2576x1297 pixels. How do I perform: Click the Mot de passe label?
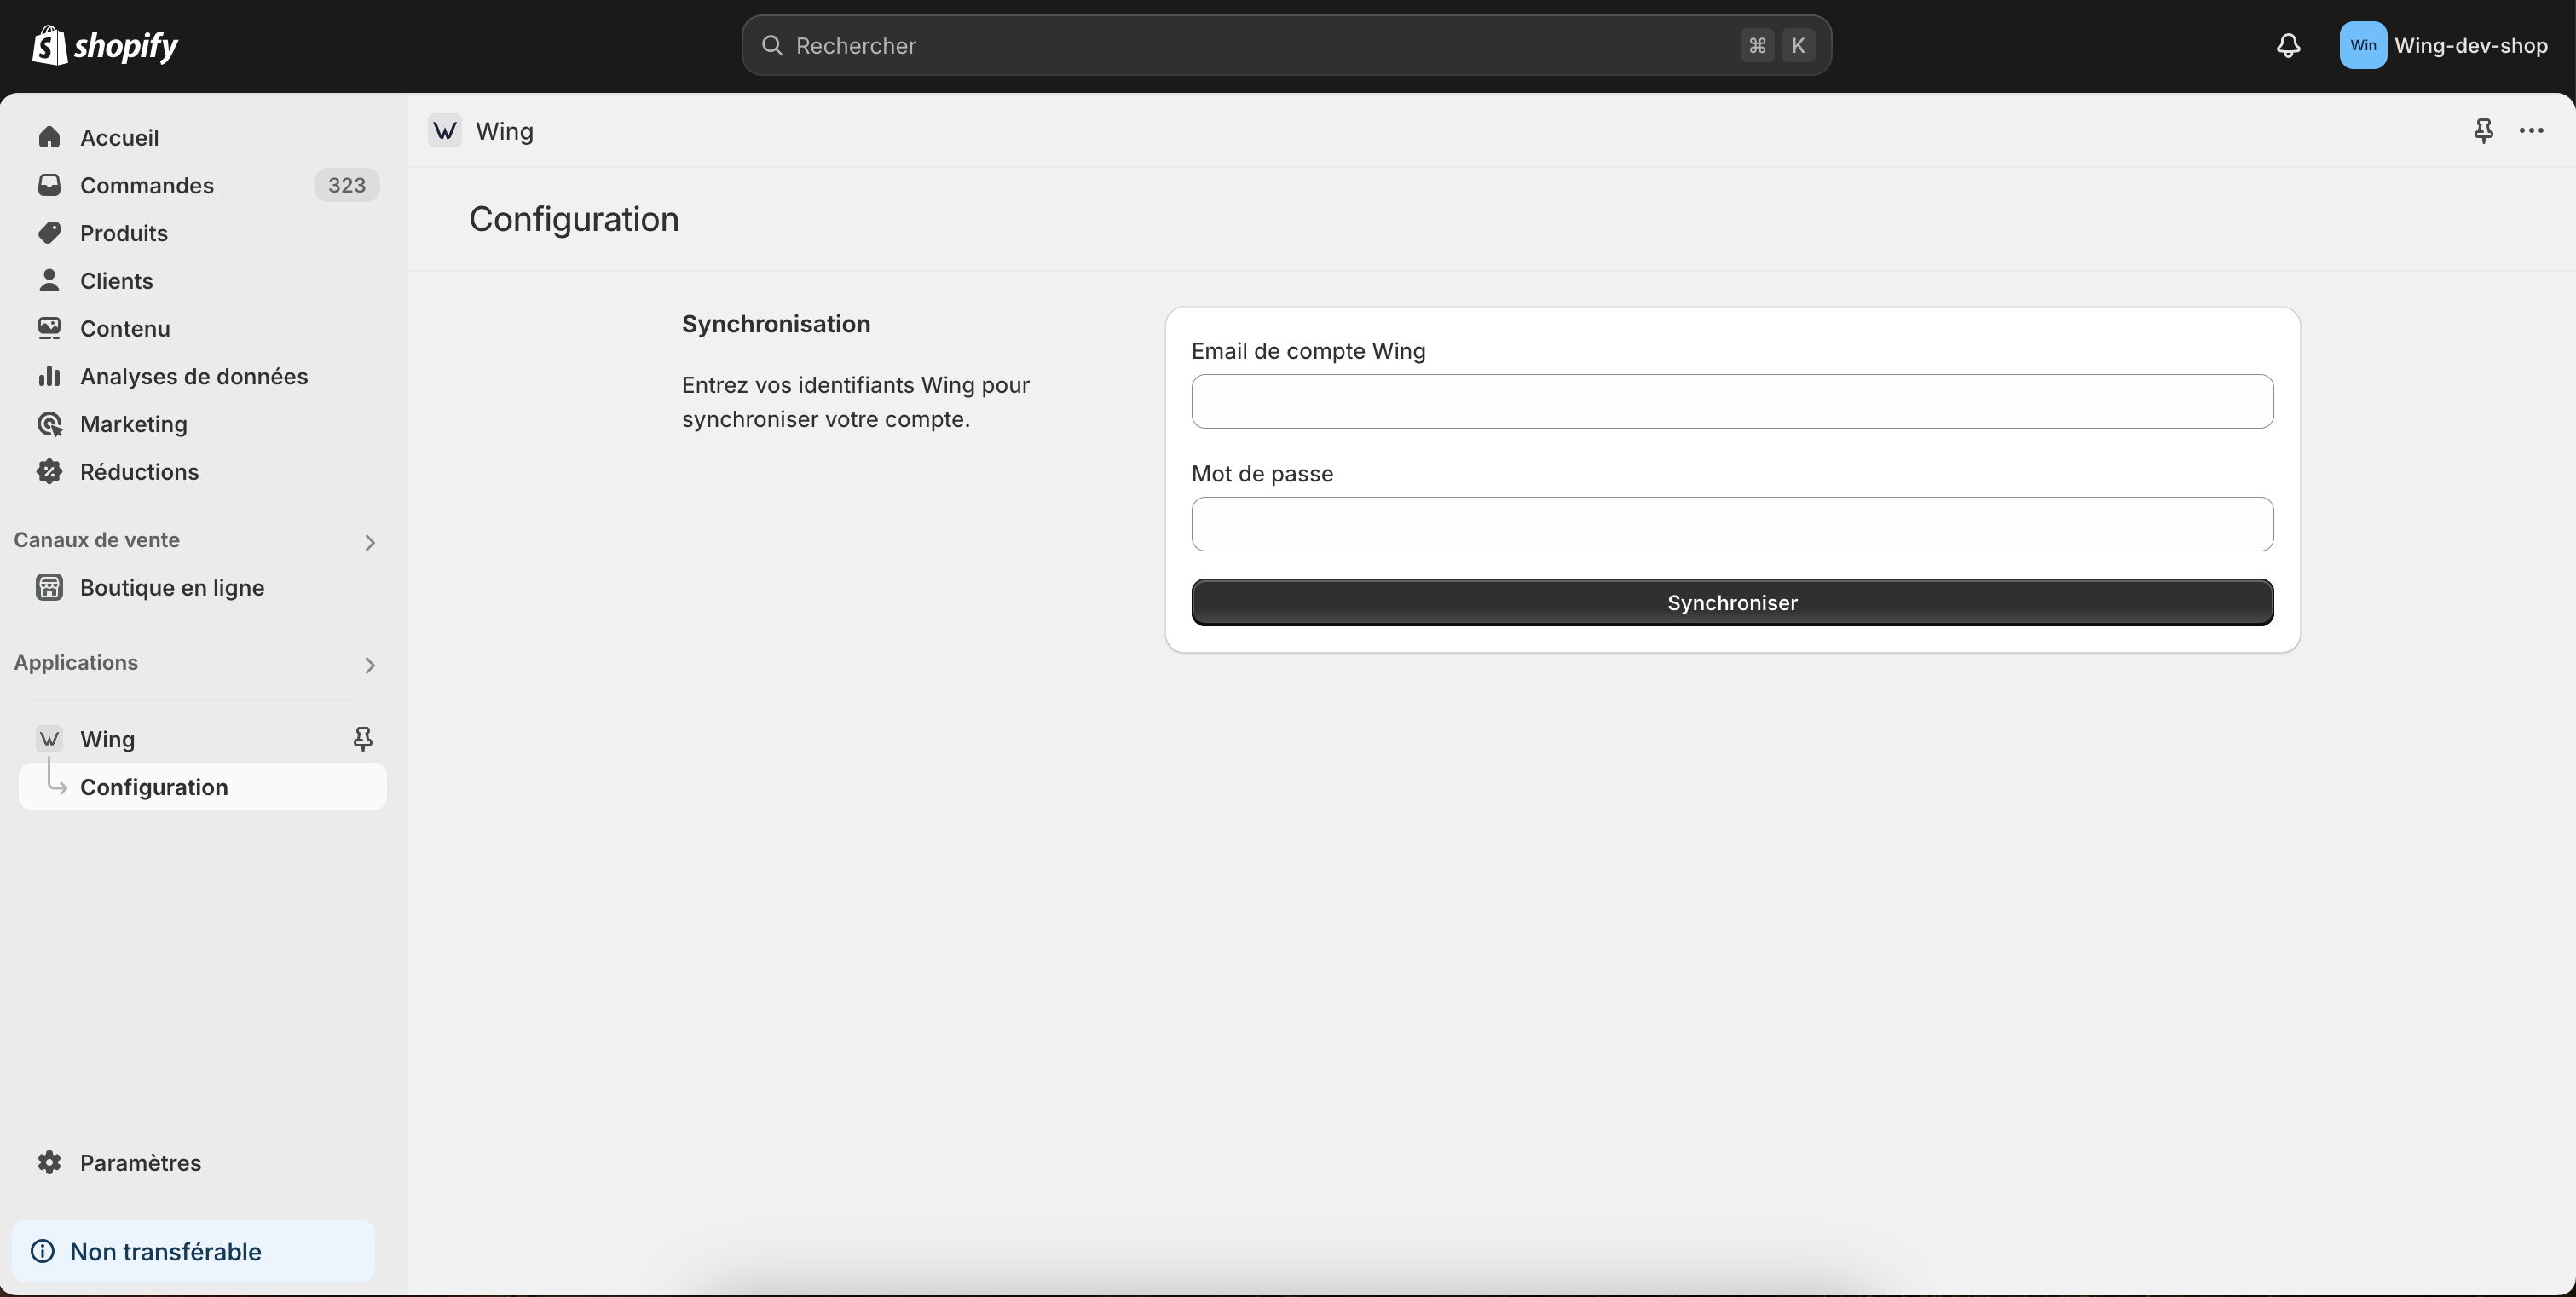tap(1262, 474)
